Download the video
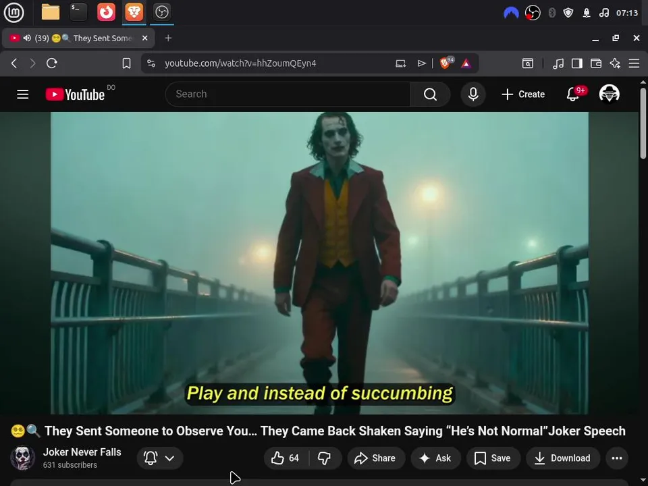Screen dimensions: 648x486 click(x=563, y=458)
